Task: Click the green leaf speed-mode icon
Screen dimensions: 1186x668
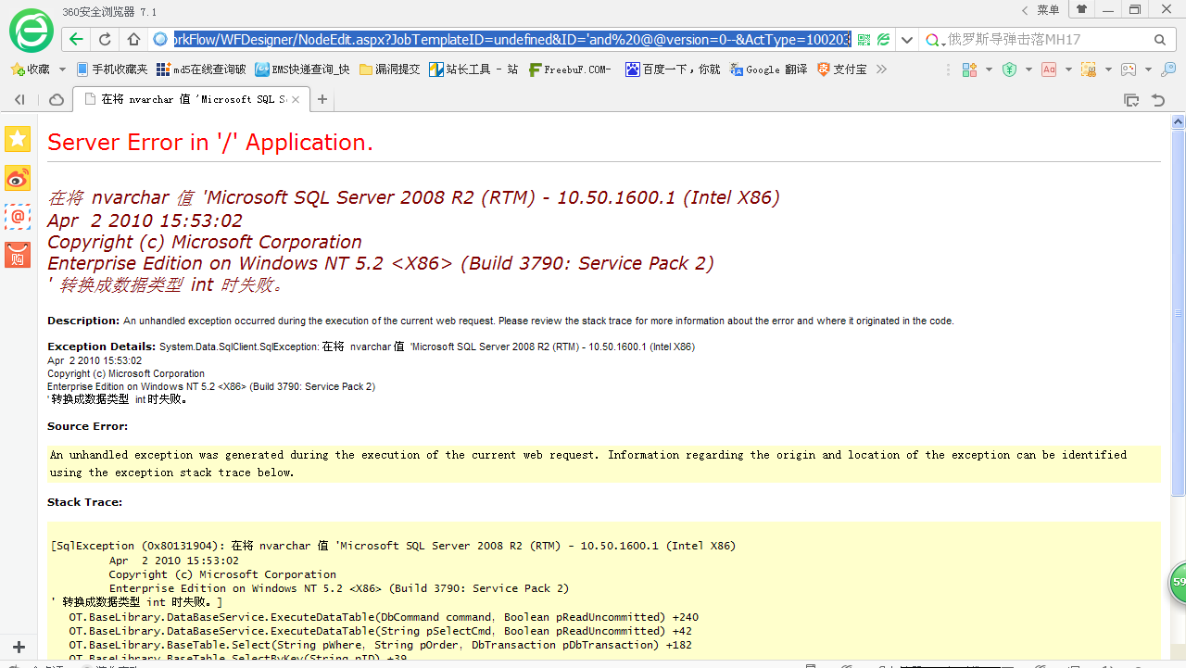Action: (x=884, y=40)
